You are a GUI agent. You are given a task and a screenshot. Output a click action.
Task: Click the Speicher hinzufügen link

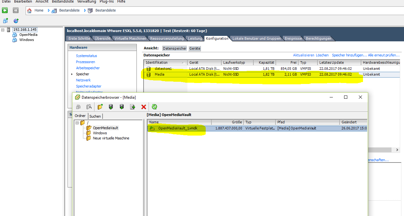(349, 55)
